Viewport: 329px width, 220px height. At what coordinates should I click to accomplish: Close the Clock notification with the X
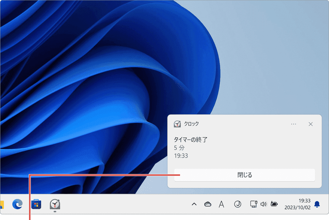click(x=310, y=124)
